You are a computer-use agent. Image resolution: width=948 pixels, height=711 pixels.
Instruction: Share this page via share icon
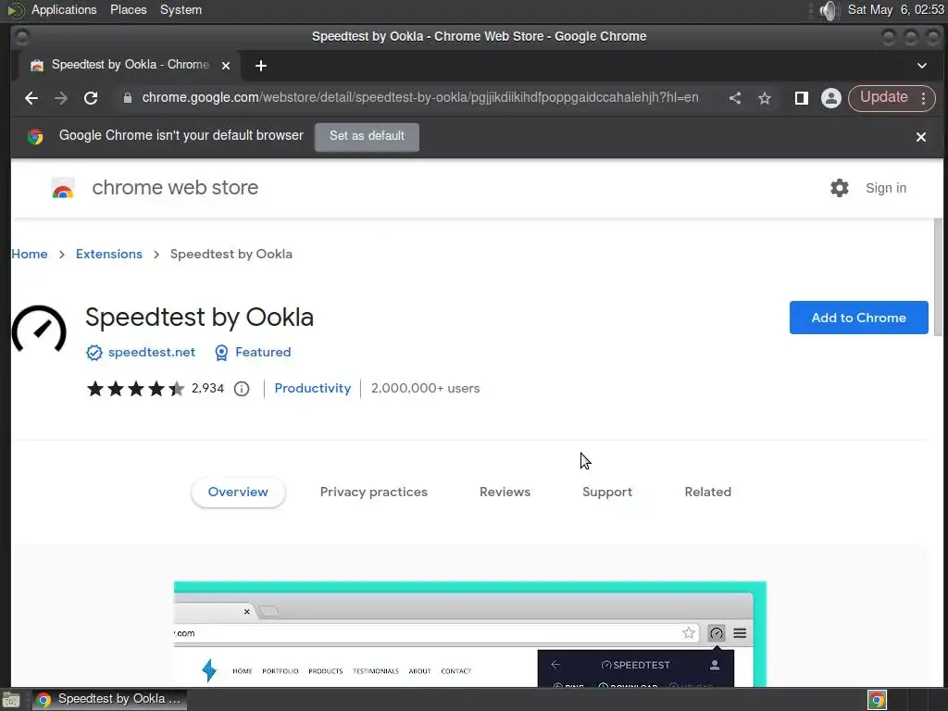coord(734,98)
